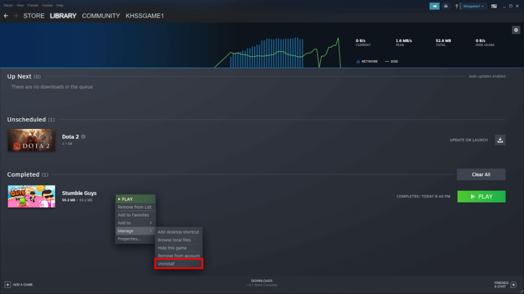Toggle the Disk graph legend
524x294 pixels.
[391, 62]
